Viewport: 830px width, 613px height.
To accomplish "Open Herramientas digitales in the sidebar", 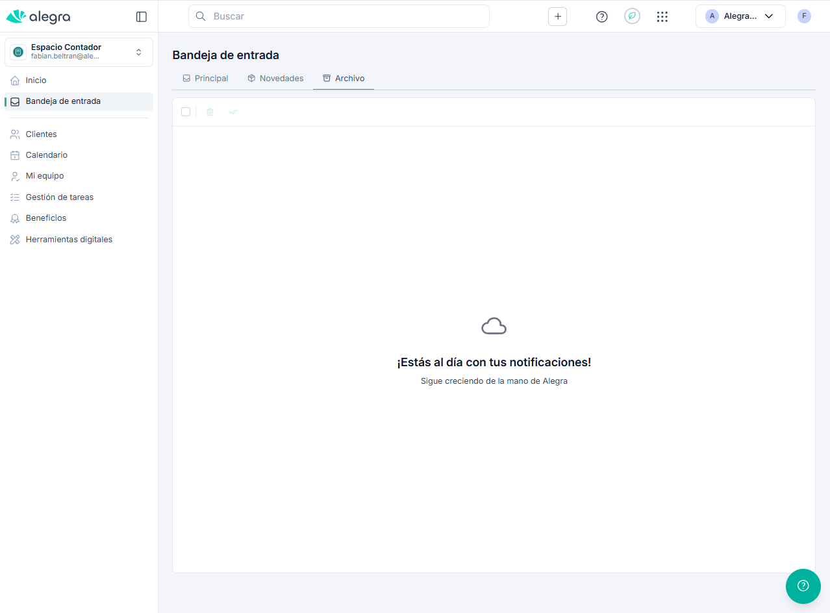I will [69, 239].
